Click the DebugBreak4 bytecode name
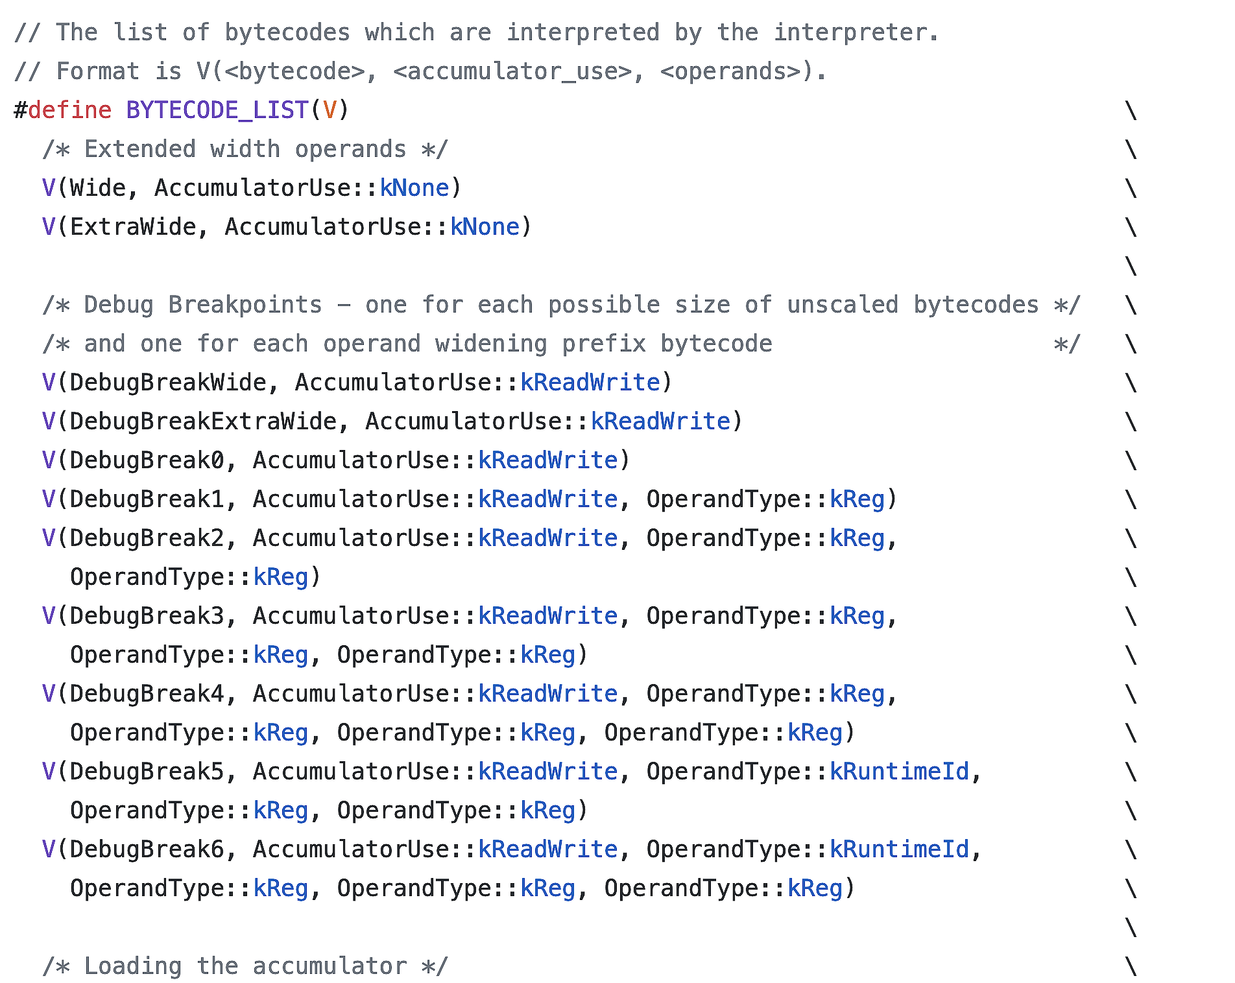 pyautogui.click(x=147, y=694)
